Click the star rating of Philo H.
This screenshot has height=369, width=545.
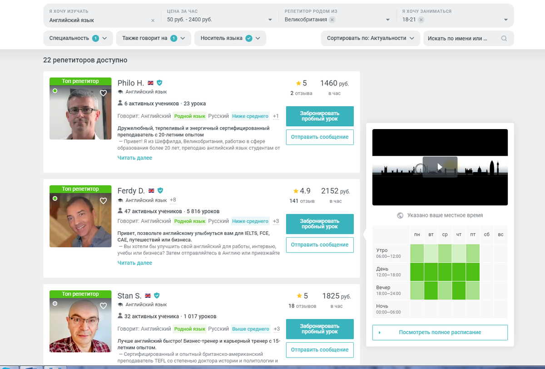[301, 83]
